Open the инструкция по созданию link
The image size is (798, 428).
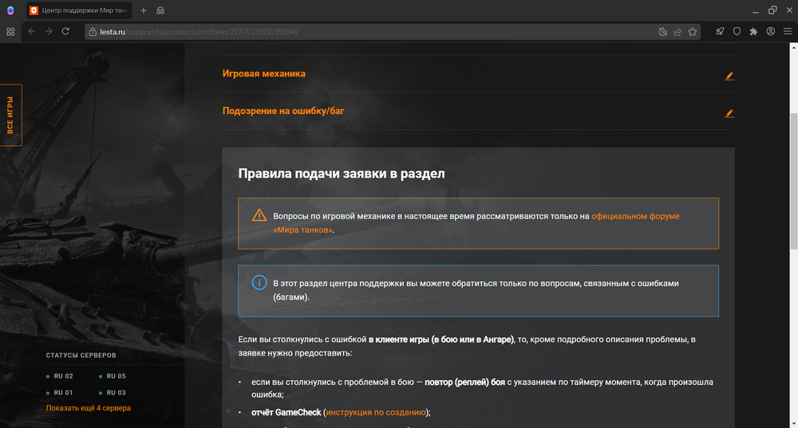click(376, 412)
